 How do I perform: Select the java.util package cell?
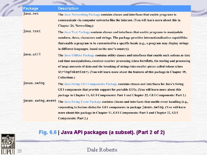coord(32,54)
